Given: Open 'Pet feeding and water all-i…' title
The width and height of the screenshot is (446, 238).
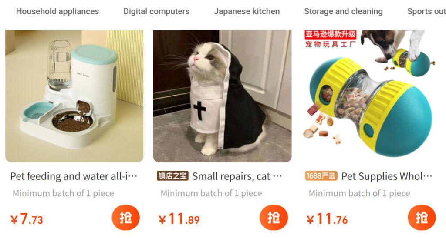Looking at the screenshot, I should tap(74, 176).
